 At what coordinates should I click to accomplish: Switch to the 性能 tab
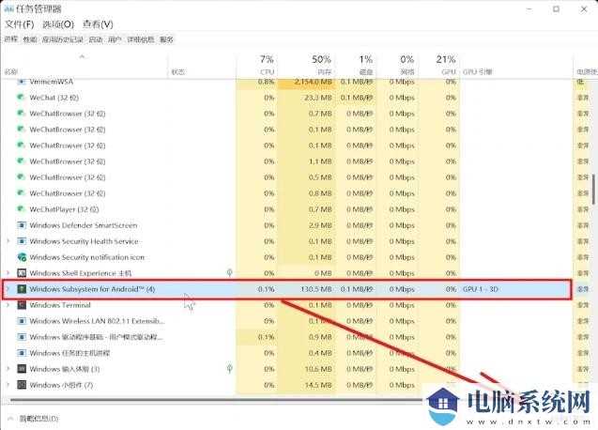tap(30, 39)
